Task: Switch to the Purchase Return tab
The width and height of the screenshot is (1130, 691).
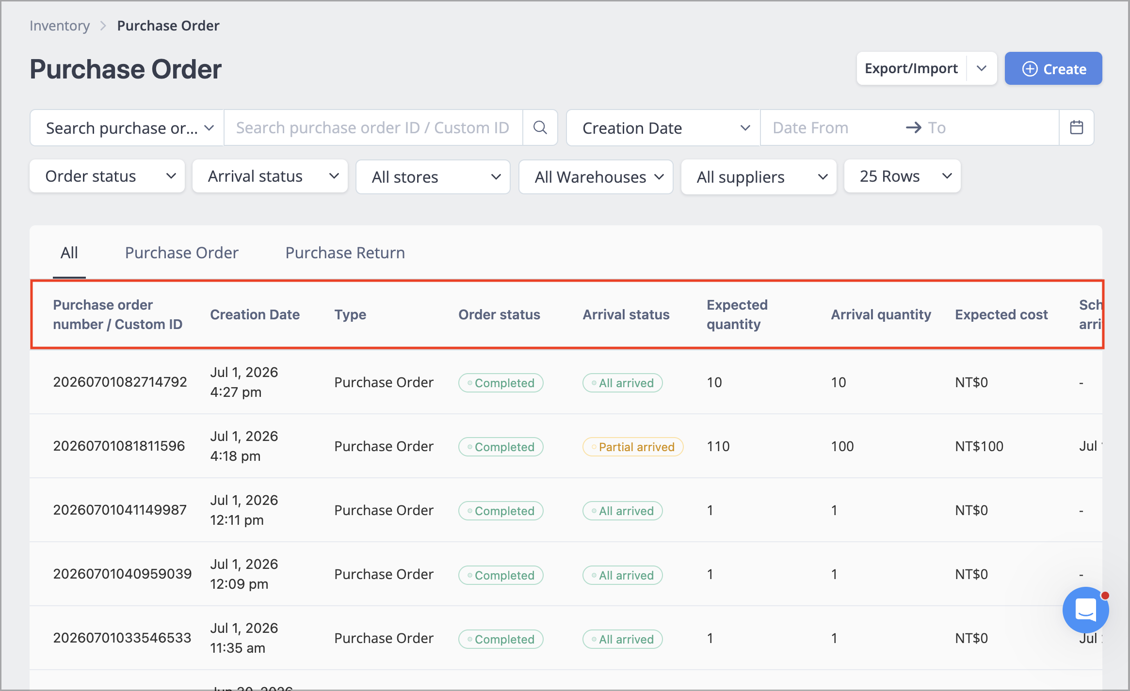Action: 345,252
